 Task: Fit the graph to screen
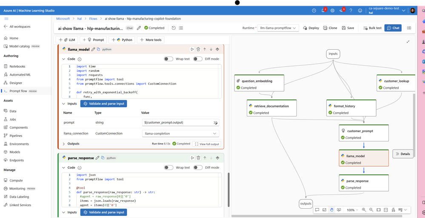378,210
